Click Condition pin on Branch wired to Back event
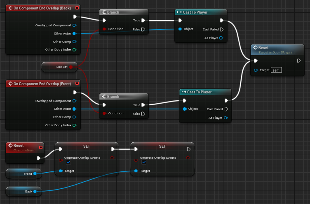The height and width of the screenshot is (204, 310). click(x=104, y=29)
